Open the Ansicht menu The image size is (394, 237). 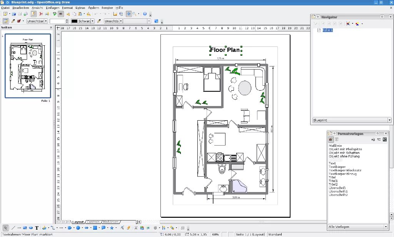pos(37,8)
